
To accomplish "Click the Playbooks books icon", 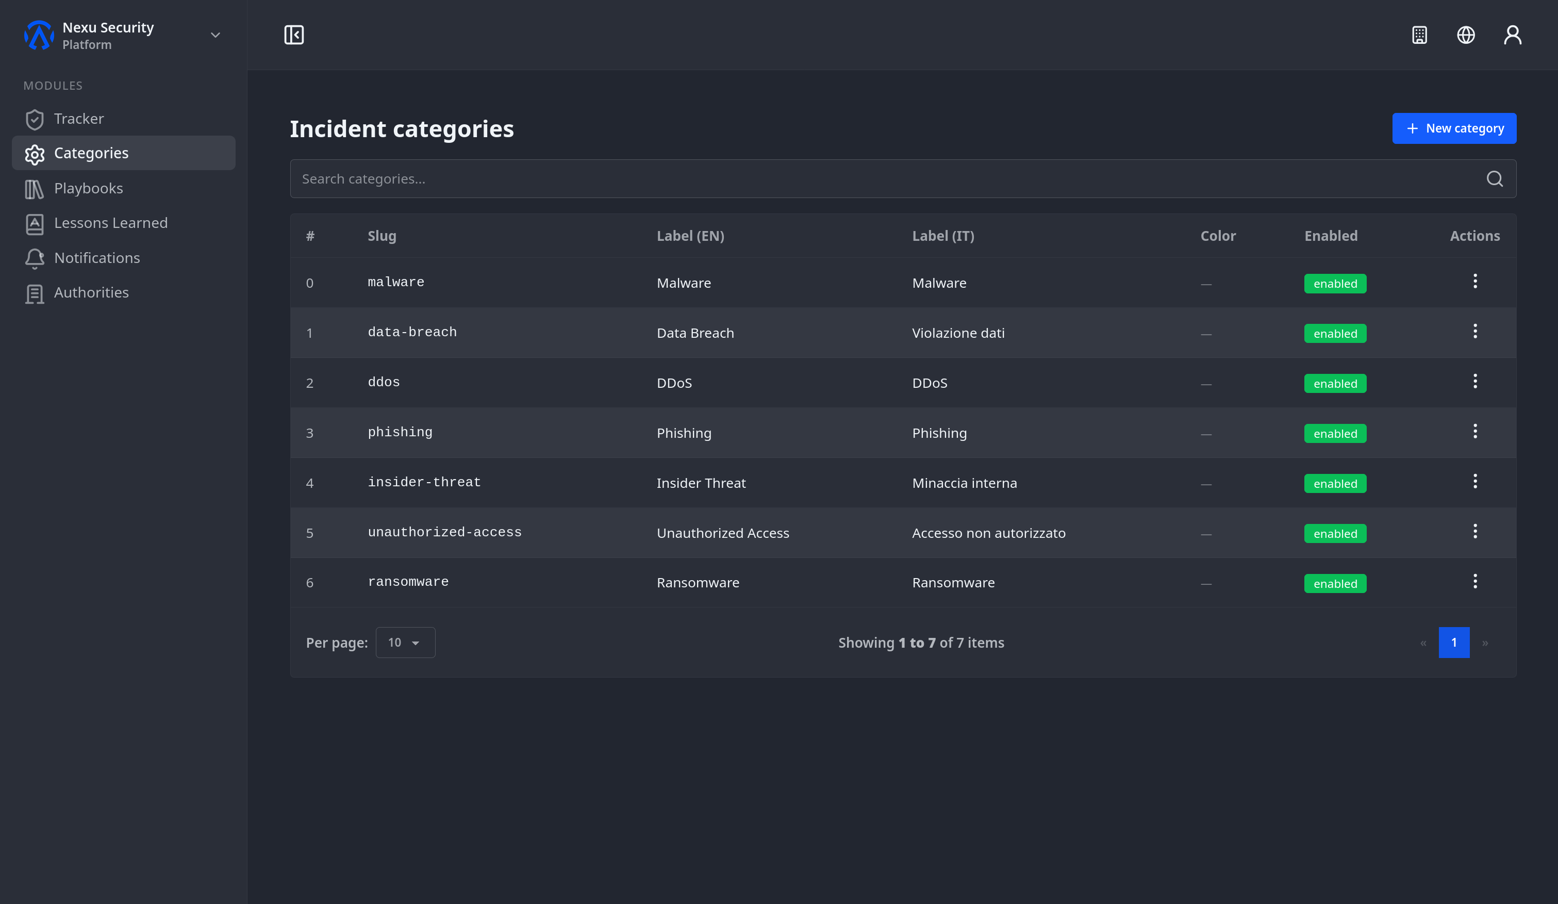I will 35,189.
